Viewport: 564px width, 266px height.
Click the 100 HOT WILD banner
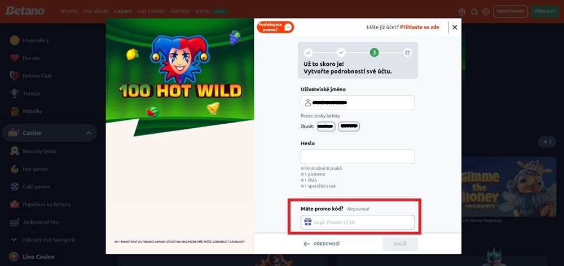[180, 78]
